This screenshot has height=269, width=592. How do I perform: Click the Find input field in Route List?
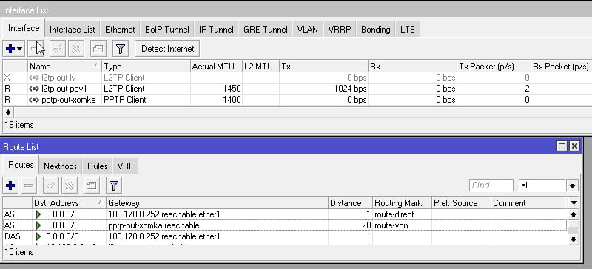491,185
